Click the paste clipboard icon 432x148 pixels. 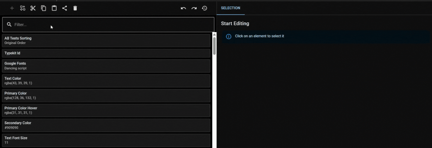click(54, 8)
